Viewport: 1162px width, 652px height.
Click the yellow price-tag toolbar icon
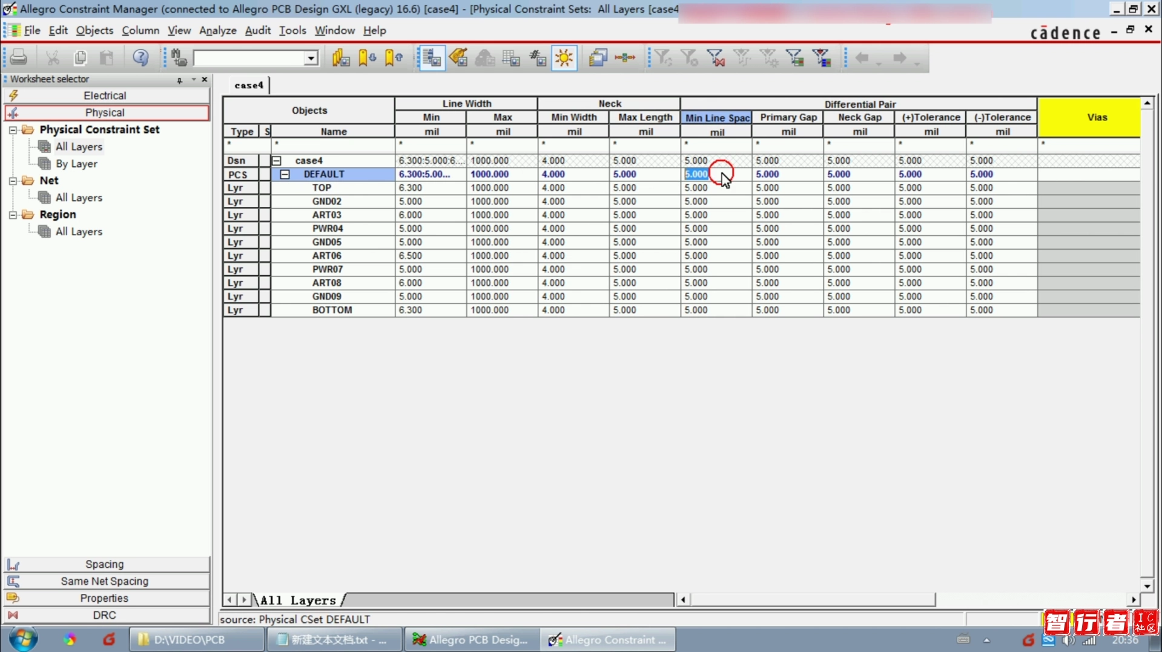[x=458, y=57]
